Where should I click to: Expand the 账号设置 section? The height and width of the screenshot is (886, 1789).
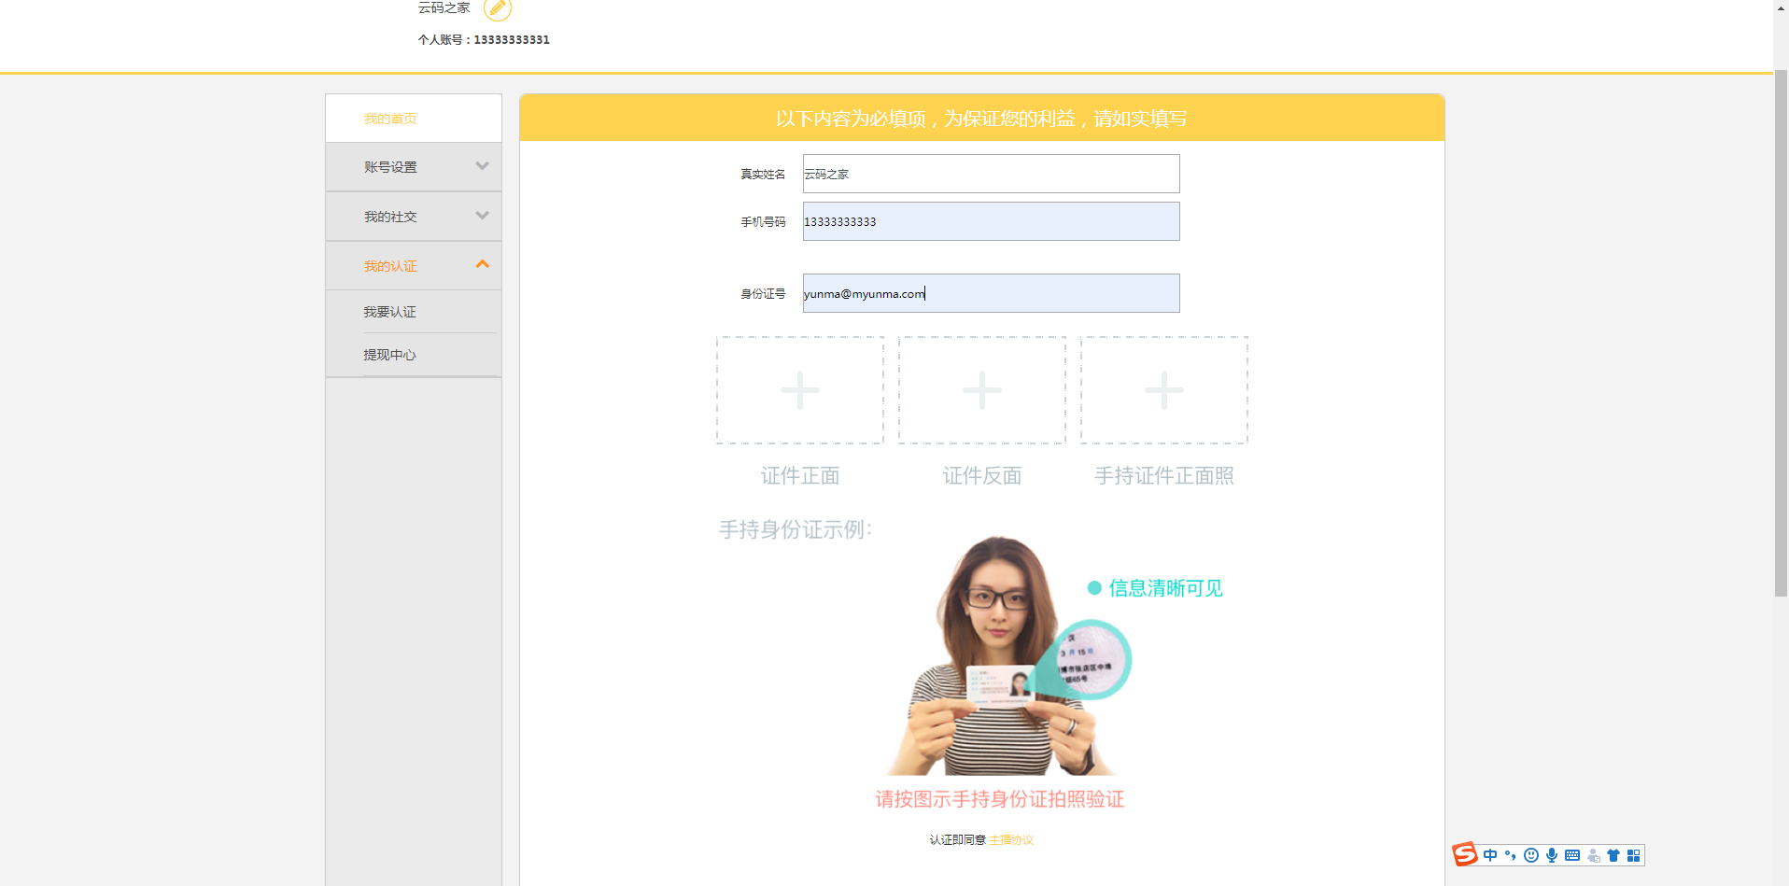[x=413, y=166]
